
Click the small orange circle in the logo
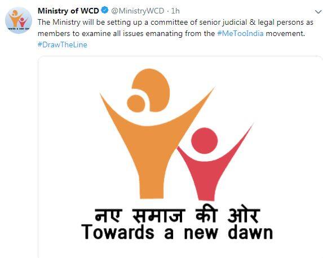136,104
